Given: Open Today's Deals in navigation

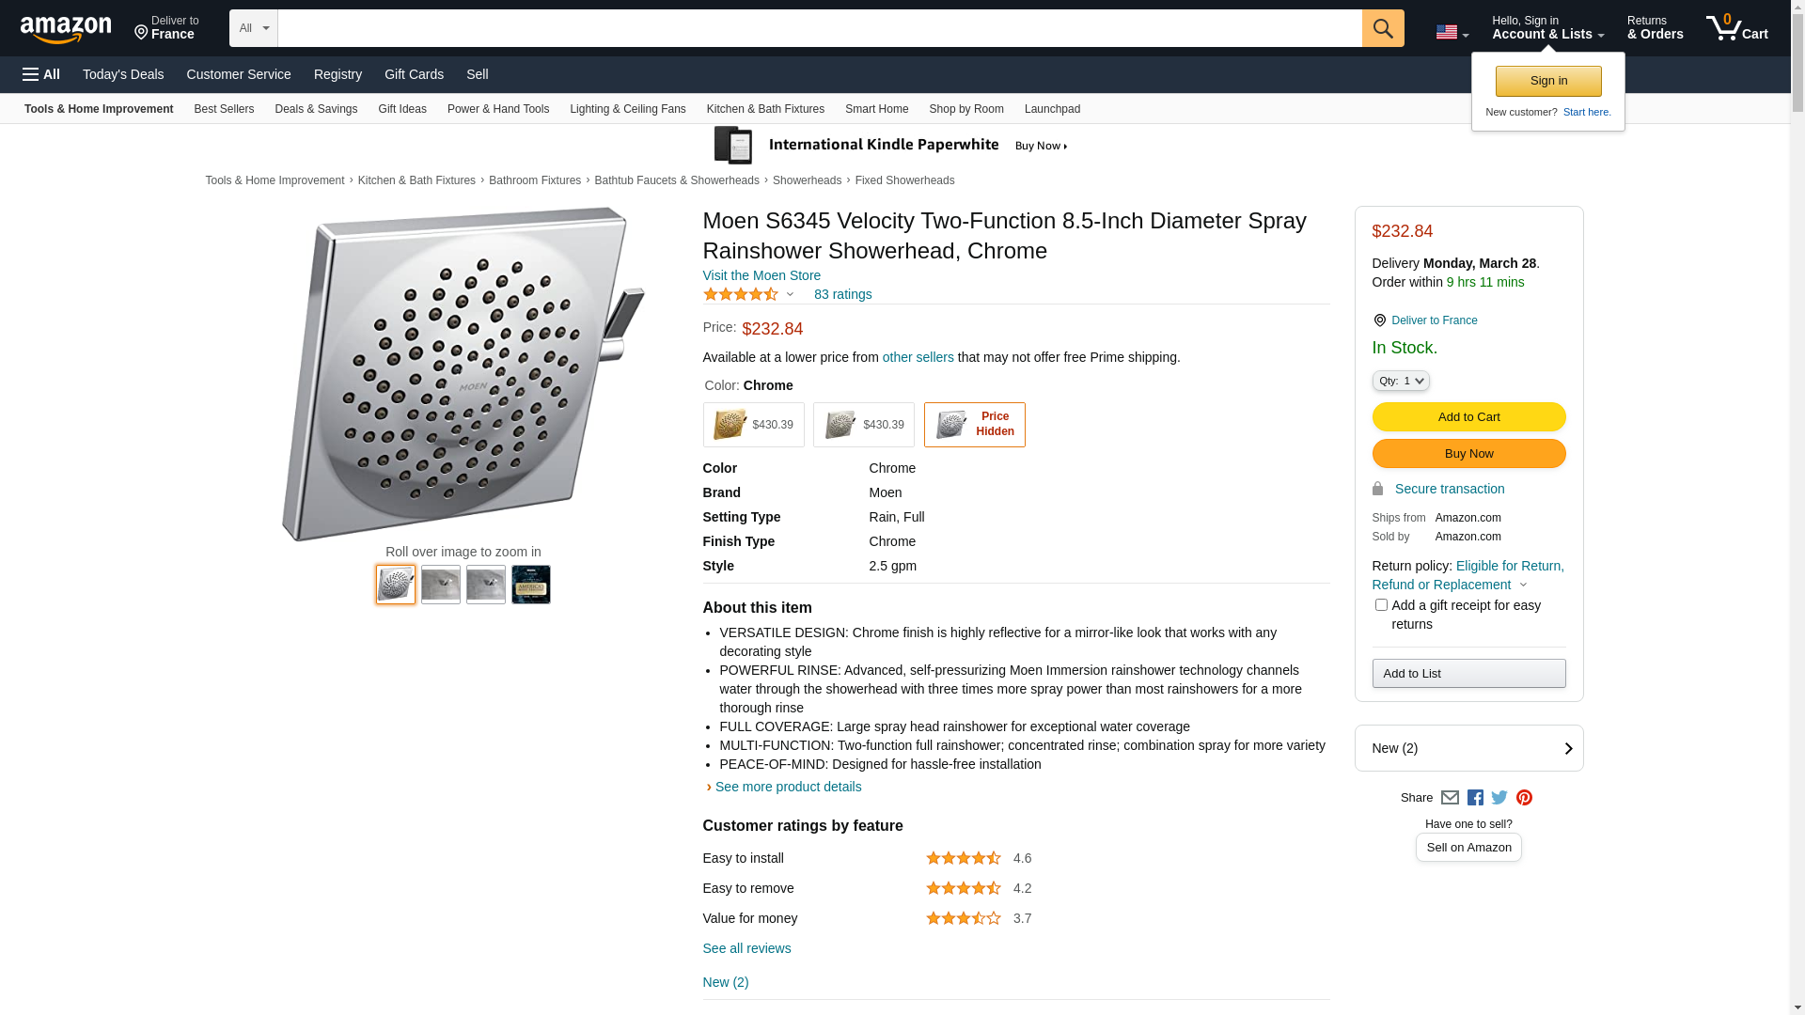Looking at the screenshot, I should click(x=123, y=74).
